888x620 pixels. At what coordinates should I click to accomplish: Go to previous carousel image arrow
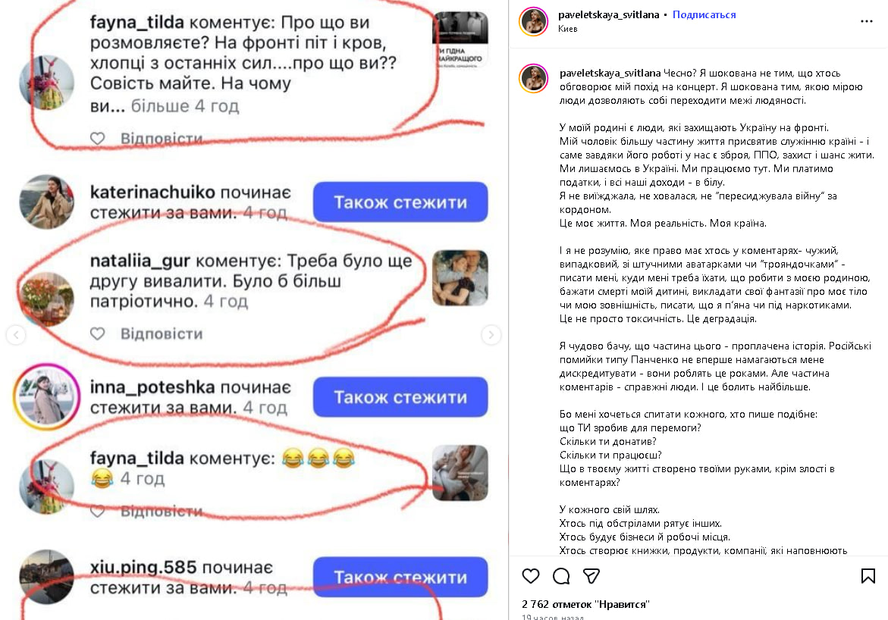(x=16, y=334)
